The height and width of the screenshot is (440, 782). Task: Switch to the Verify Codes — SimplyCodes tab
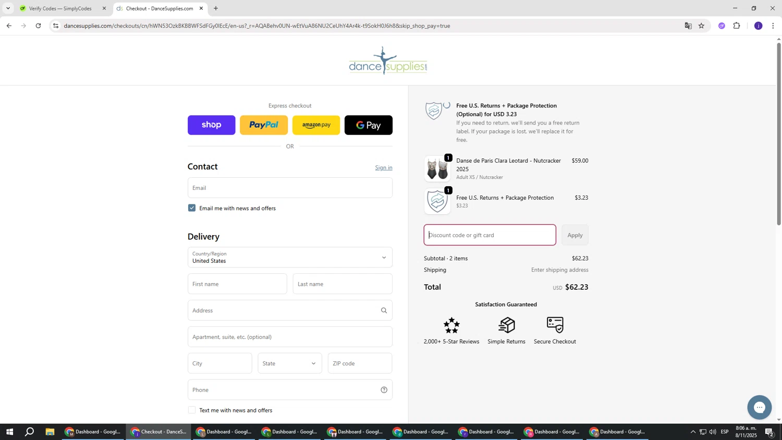pyautogui.click(x=59, y=8)
